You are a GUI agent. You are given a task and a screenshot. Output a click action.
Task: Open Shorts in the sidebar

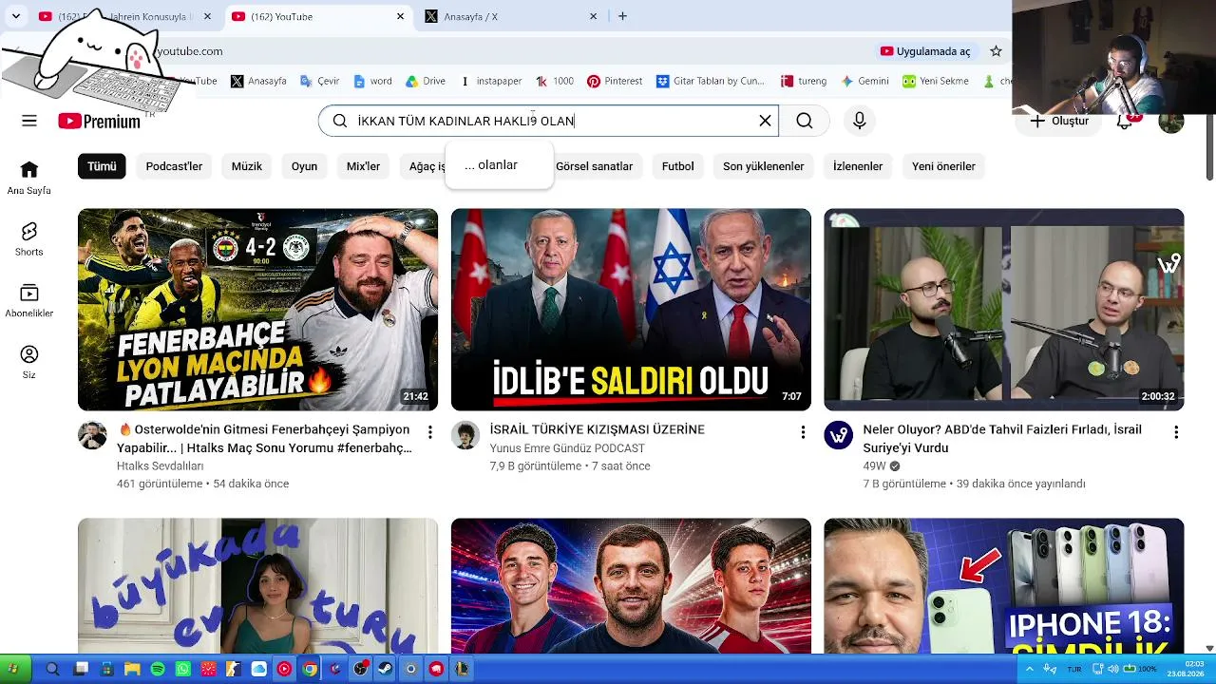point(29,239)
